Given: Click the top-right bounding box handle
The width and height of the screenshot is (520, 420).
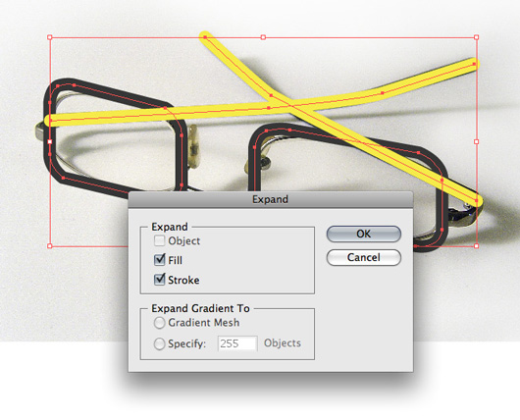Looking at the screenshot, I should coord(476,37).
